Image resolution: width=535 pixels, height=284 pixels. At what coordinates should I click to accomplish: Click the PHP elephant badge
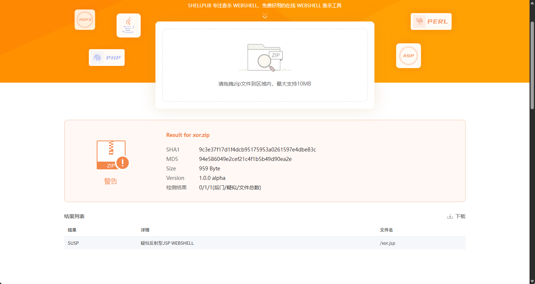tap(107, 58)
